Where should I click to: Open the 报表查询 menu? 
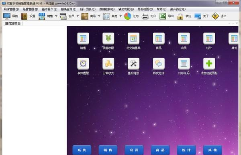[x=69, y=9]
